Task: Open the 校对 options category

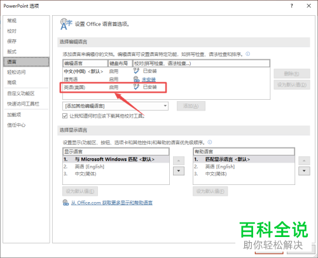Action: point(26,31)
